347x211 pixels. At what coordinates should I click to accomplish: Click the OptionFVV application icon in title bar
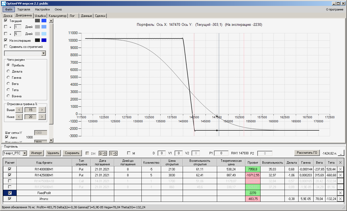(4, 3)
